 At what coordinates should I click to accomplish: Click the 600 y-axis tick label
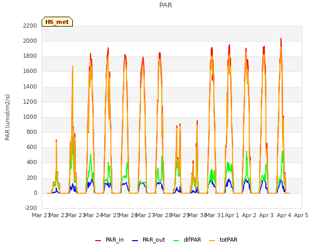tap(32, 147)
